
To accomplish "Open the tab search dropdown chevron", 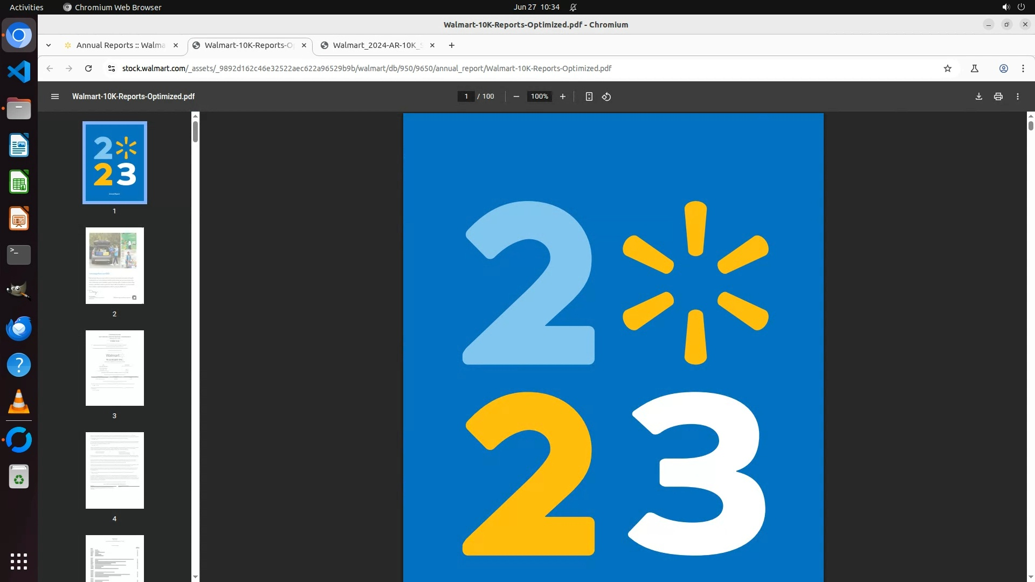I will [49, 45].
